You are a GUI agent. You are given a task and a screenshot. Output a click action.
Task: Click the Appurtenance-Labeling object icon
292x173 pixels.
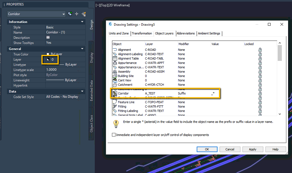(115, 67)
